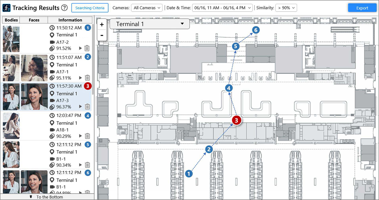Open the Tracking Results help icon
379x200 pixels.
point(64,8)
